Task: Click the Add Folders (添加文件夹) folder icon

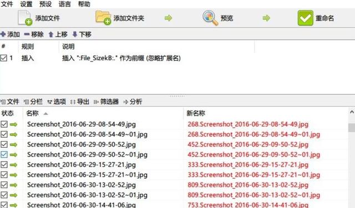Action: 103,17
